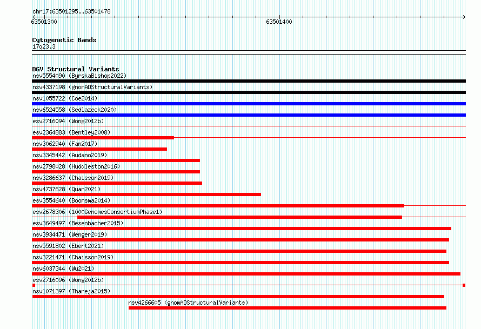The height and width of the screenshot is (329, 481).
Task: Open the nsv2798028 (Huddleston2016) label
Action: click(76, 166)
